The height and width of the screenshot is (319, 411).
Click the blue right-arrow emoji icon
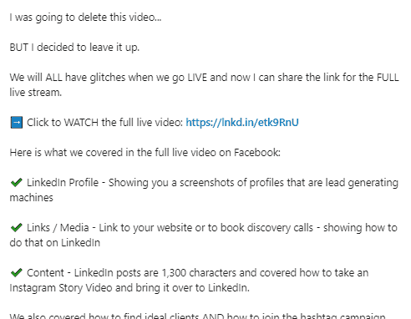[17, 123]
